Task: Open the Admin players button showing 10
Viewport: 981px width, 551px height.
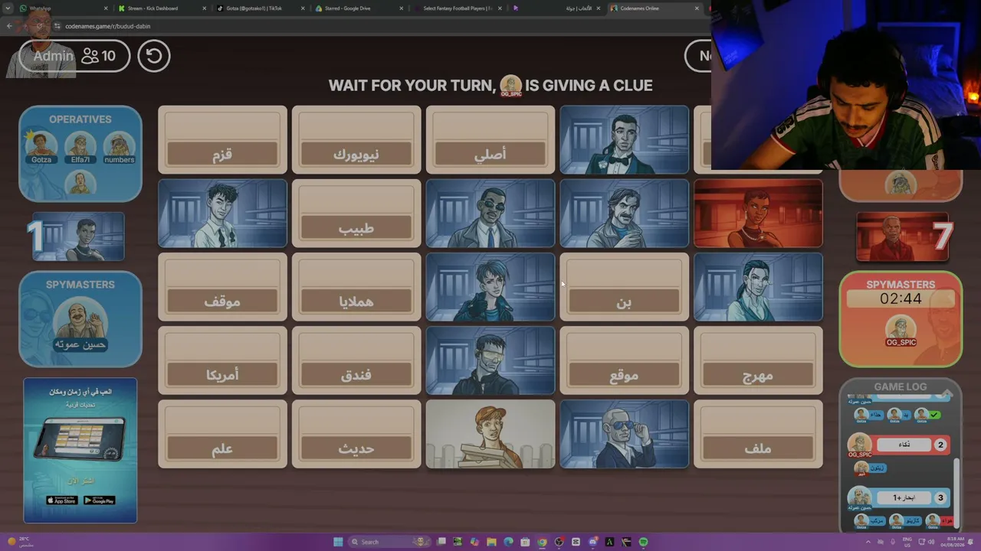Action: pyautogui.click(x=75, y=56)
